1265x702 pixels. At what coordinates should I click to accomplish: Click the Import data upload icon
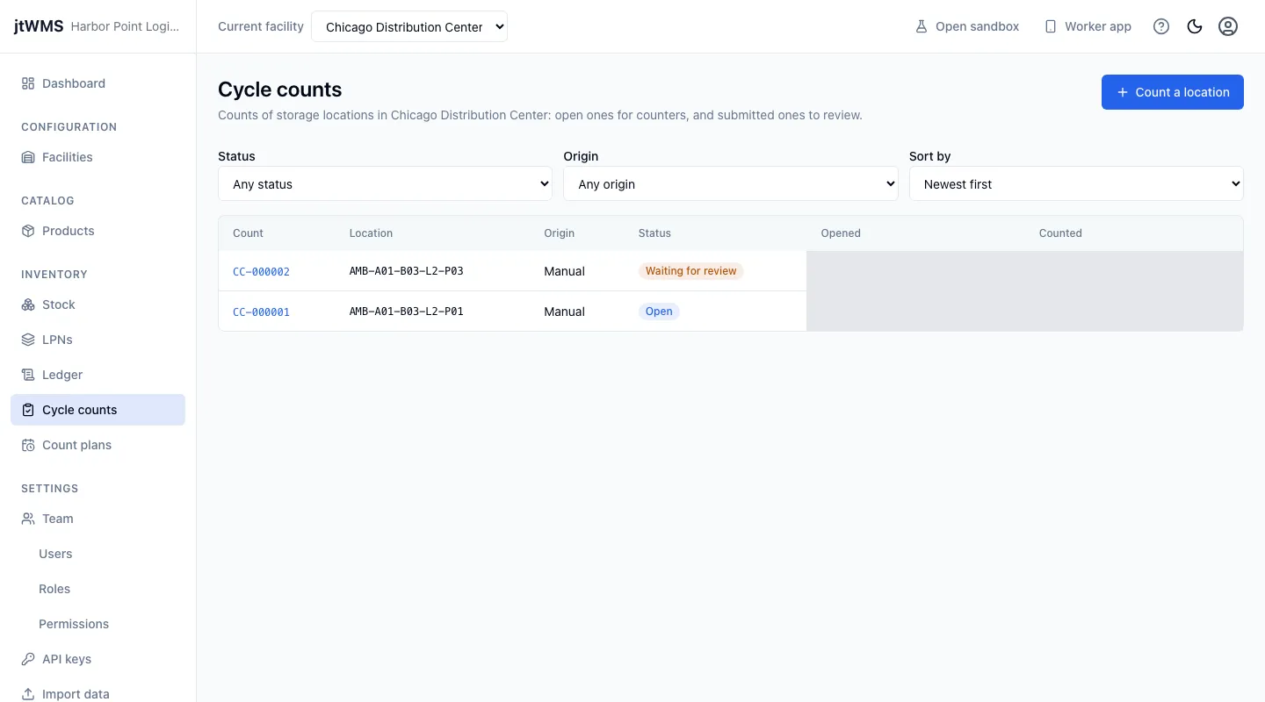pyautogui.click(x=28, y=694)
